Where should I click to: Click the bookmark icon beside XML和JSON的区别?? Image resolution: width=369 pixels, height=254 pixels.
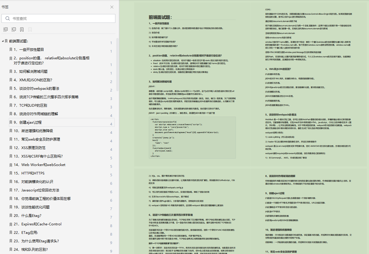pyautogui.click(x=11, y=80)
